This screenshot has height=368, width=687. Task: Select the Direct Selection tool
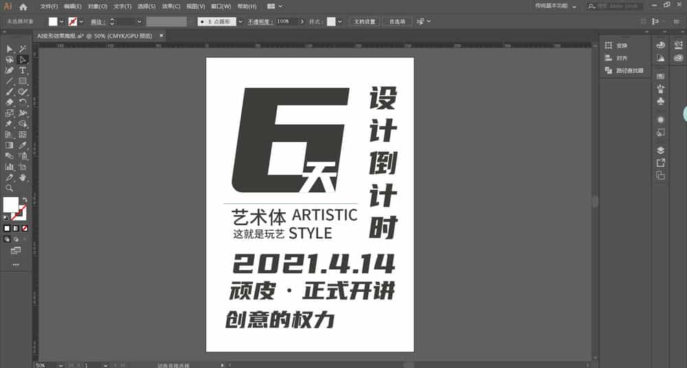(23, 60)
